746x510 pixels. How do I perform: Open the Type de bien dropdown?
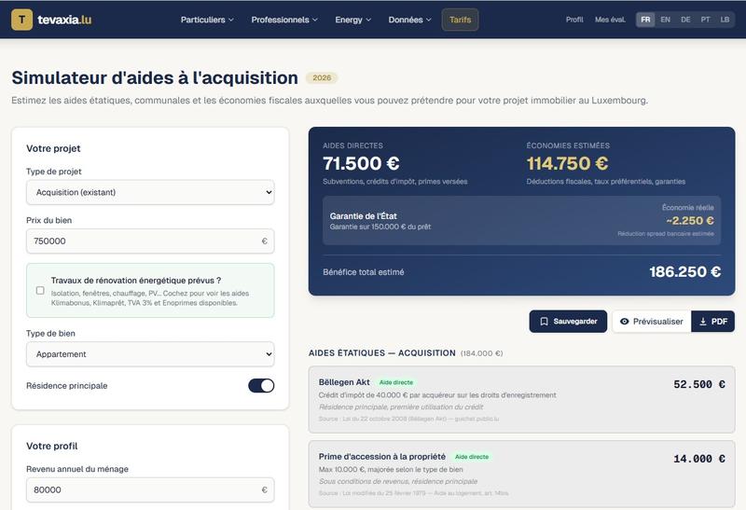150,354
